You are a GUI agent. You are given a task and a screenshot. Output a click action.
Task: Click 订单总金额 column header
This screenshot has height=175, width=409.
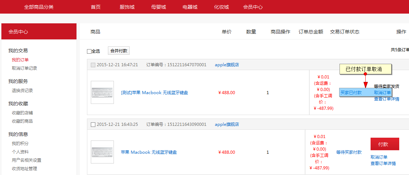click(x=311, y=32)
